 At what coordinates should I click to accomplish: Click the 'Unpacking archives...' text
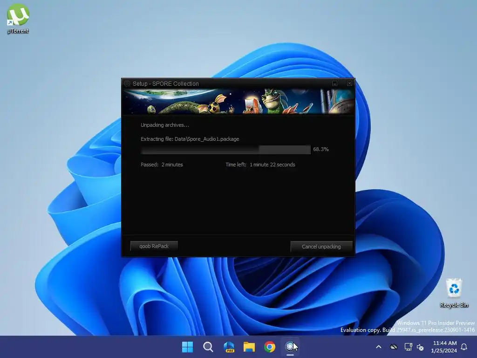click(165, 125)
